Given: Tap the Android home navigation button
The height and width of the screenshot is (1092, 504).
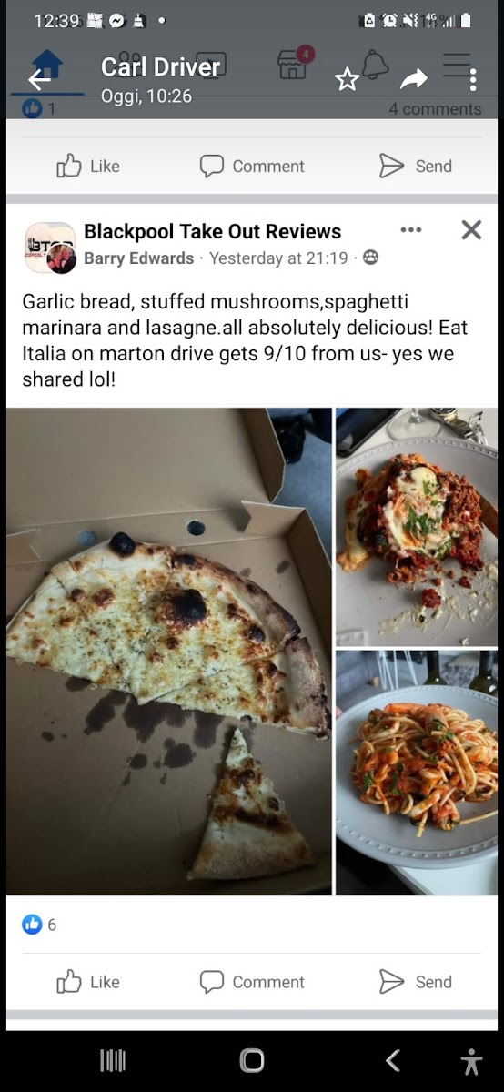Looking at the screenshot, I should (x=252, y=1060).
